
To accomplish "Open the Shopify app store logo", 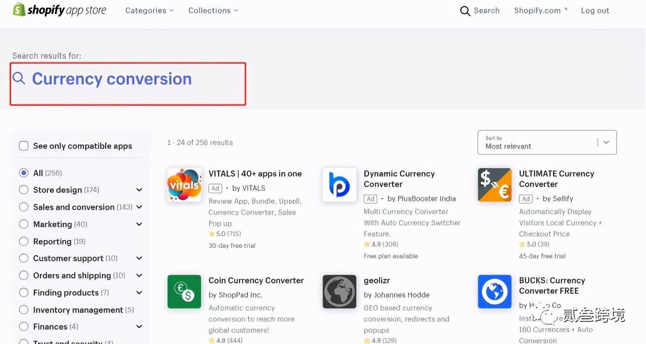I will [59, 10].
